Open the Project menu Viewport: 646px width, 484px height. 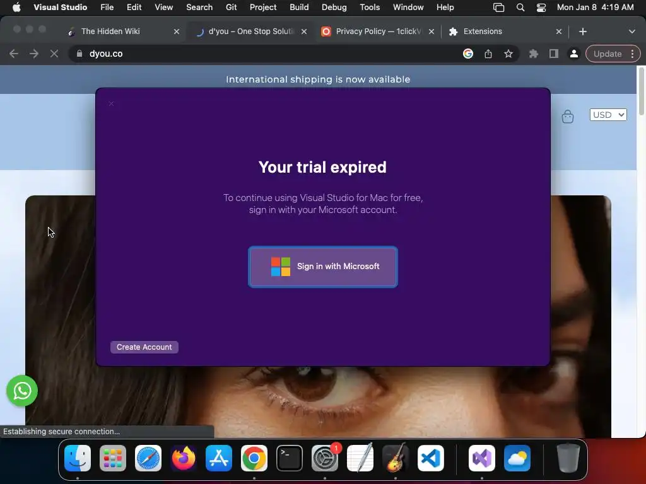[x=263, y=8]
